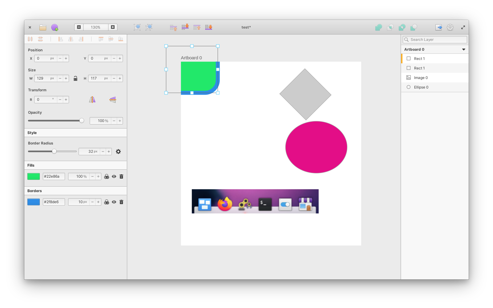
Task: Click the border hex field #2f8de6
Action: (54, 202)
